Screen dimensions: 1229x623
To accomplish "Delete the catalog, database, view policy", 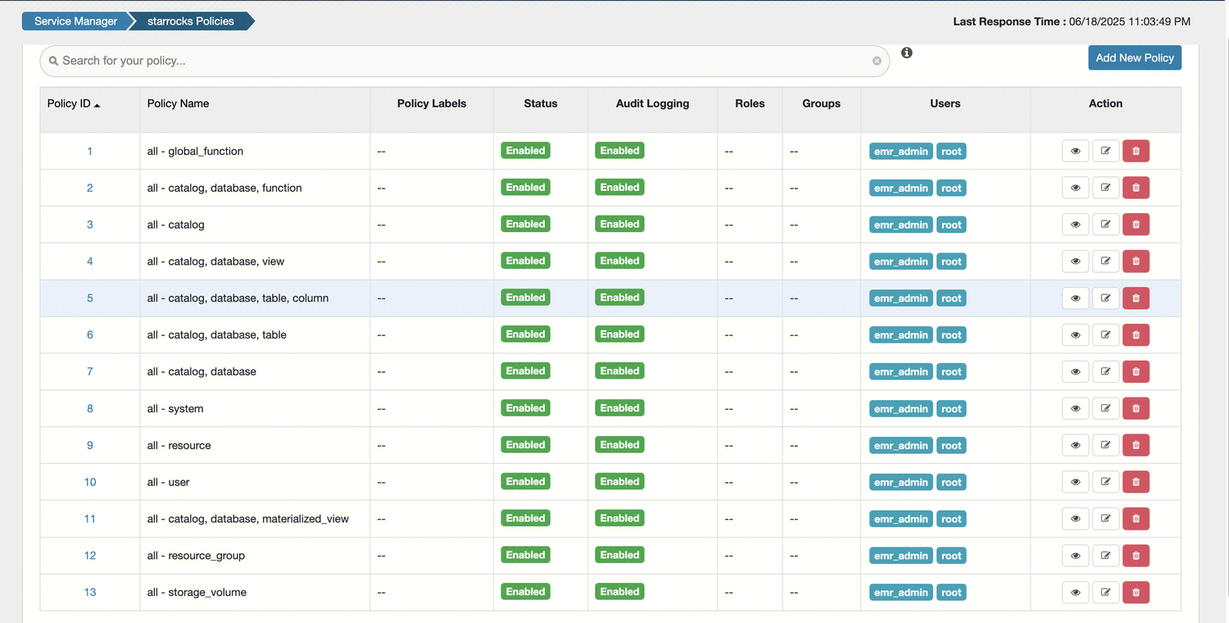I will click(x=1136, y=261).
